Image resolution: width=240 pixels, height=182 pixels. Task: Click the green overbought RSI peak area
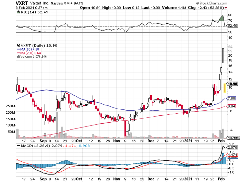222,18
